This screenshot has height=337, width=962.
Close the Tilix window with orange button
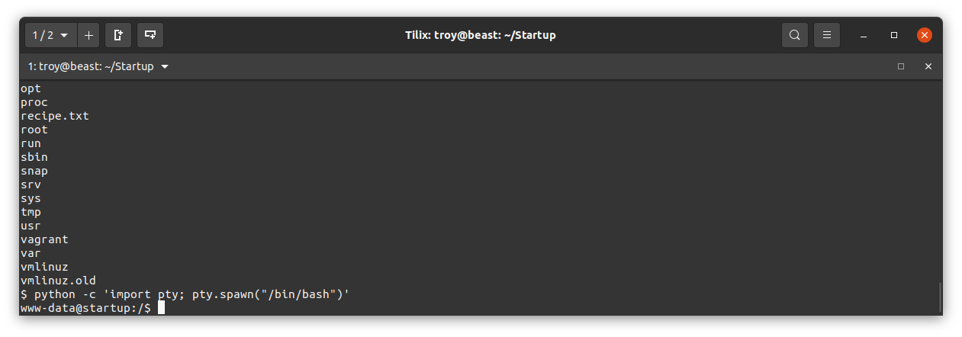[925, 35]
